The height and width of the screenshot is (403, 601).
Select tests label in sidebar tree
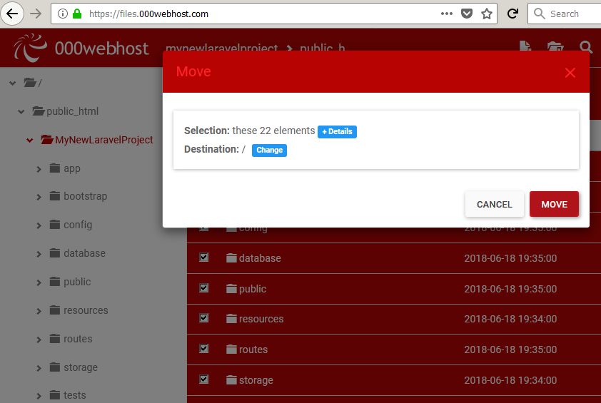pyautogui.click(x=75, y=395)
